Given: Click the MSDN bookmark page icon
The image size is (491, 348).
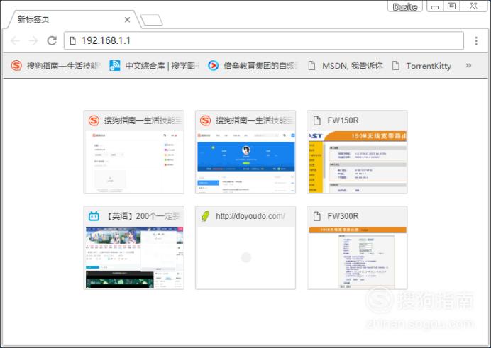Looking at the screenshot, I should tap(311, 66).
